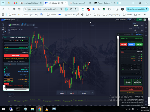Image resolution: width=150 pixels, height=112 pixels.
Task: Click the chart layout split icon
Action: click(x=34, y=25)
